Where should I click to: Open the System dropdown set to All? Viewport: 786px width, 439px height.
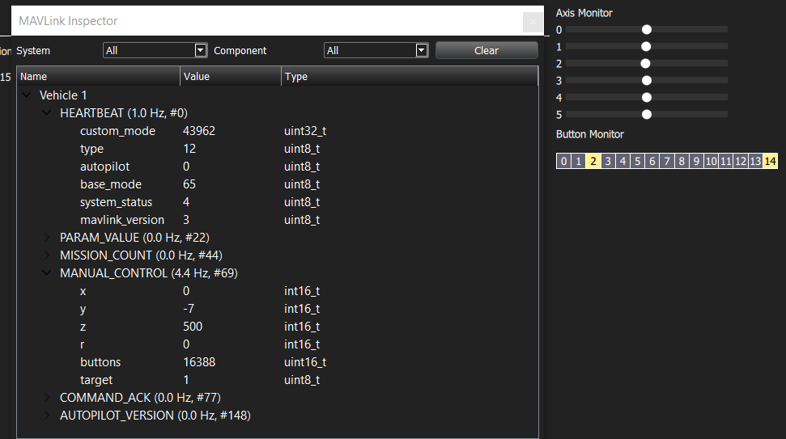[x=155, y=51]
